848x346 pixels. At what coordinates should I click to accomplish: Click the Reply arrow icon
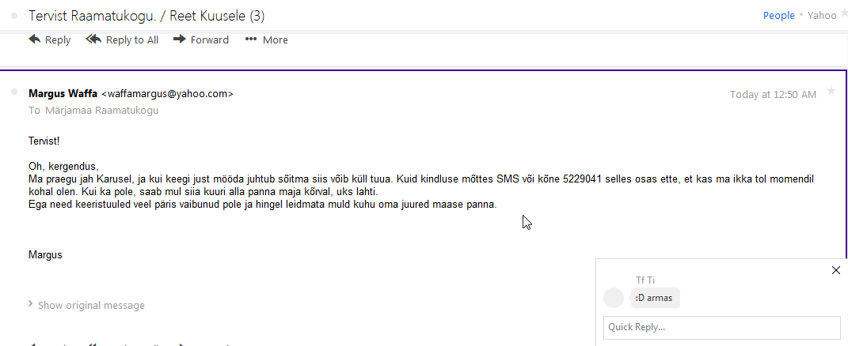click(35, 39)
